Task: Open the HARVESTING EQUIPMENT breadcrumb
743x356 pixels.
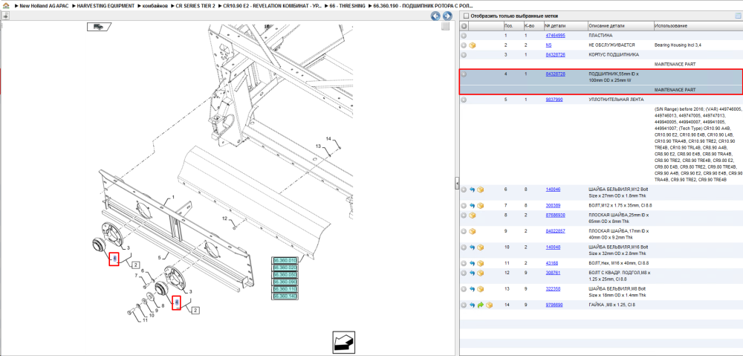Action: point(104,5)
